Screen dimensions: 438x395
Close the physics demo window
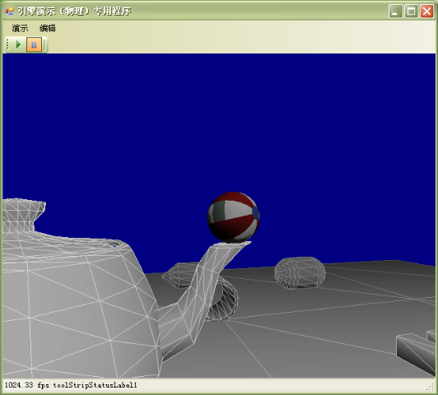(426, 12)
